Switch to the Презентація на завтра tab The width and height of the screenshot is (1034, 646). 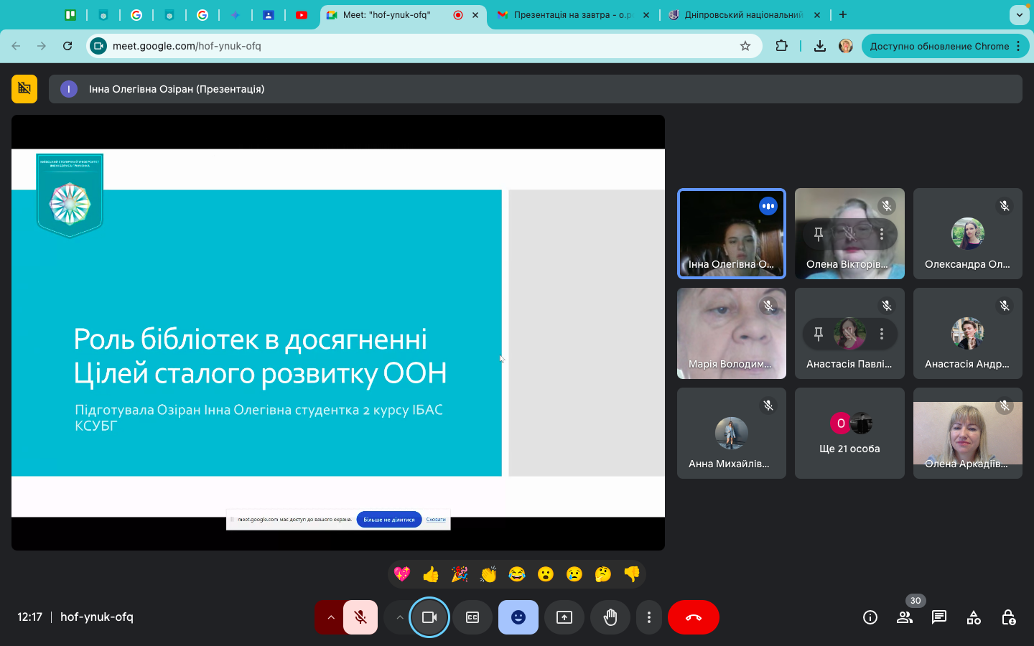[572, 15]
